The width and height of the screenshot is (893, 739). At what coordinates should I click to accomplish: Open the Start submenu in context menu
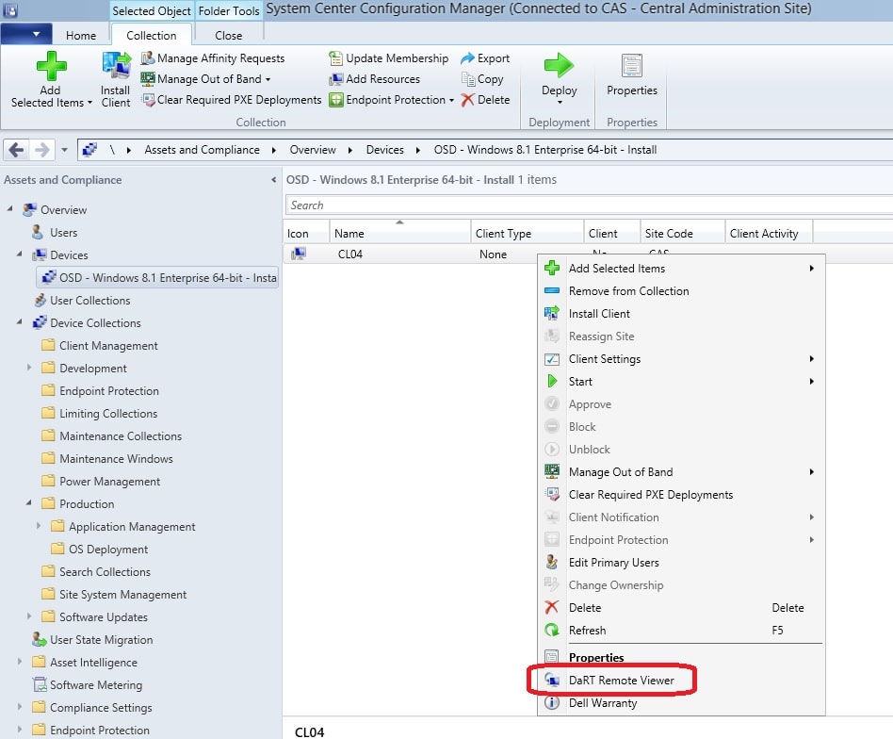coord(681,381)
